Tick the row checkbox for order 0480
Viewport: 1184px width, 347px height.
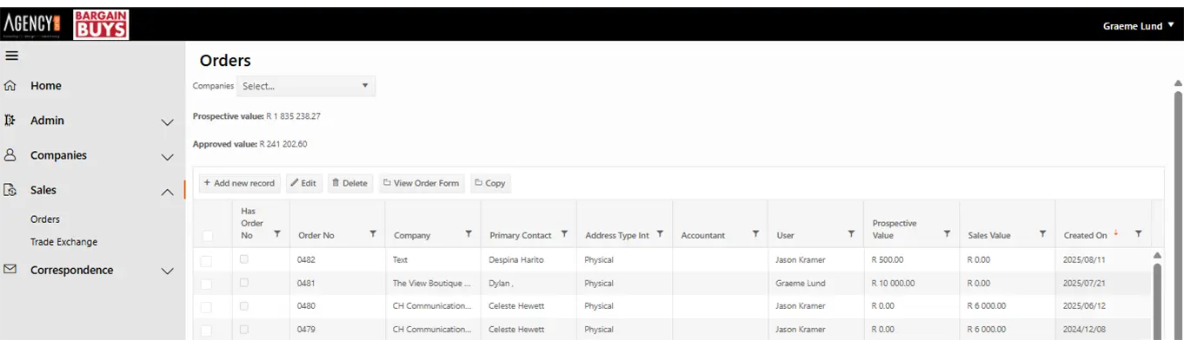click(x=206, y=307)
